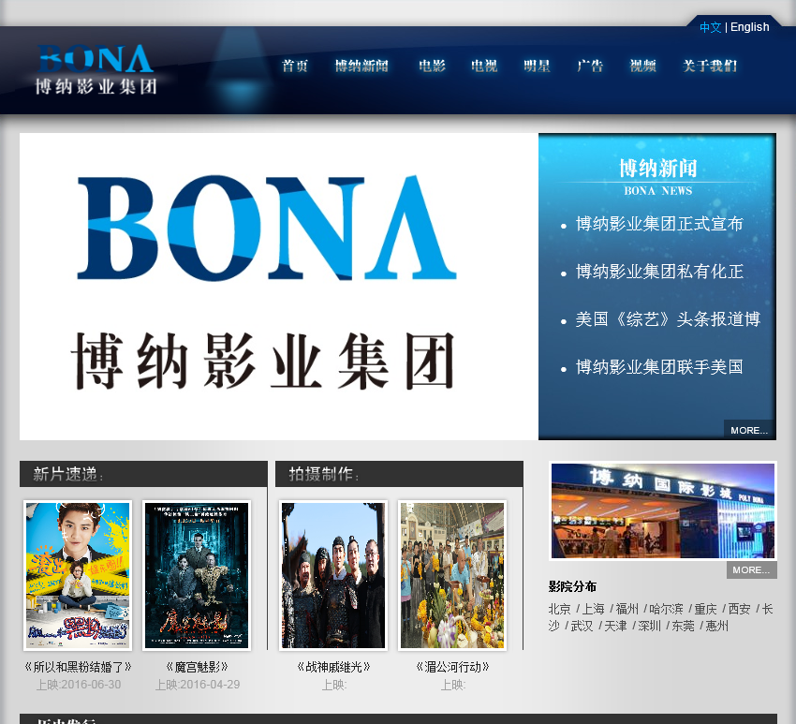The image size is (796, 724).
Task: Open the 战神戚继光 production photo
Action: pyautogui.click(x=333, y=575)
